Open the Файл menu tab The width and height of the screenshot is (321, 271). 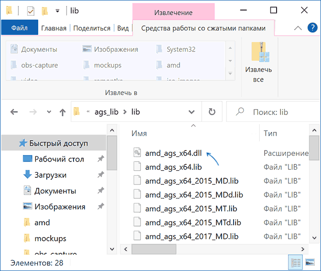(x=20, y=28)
